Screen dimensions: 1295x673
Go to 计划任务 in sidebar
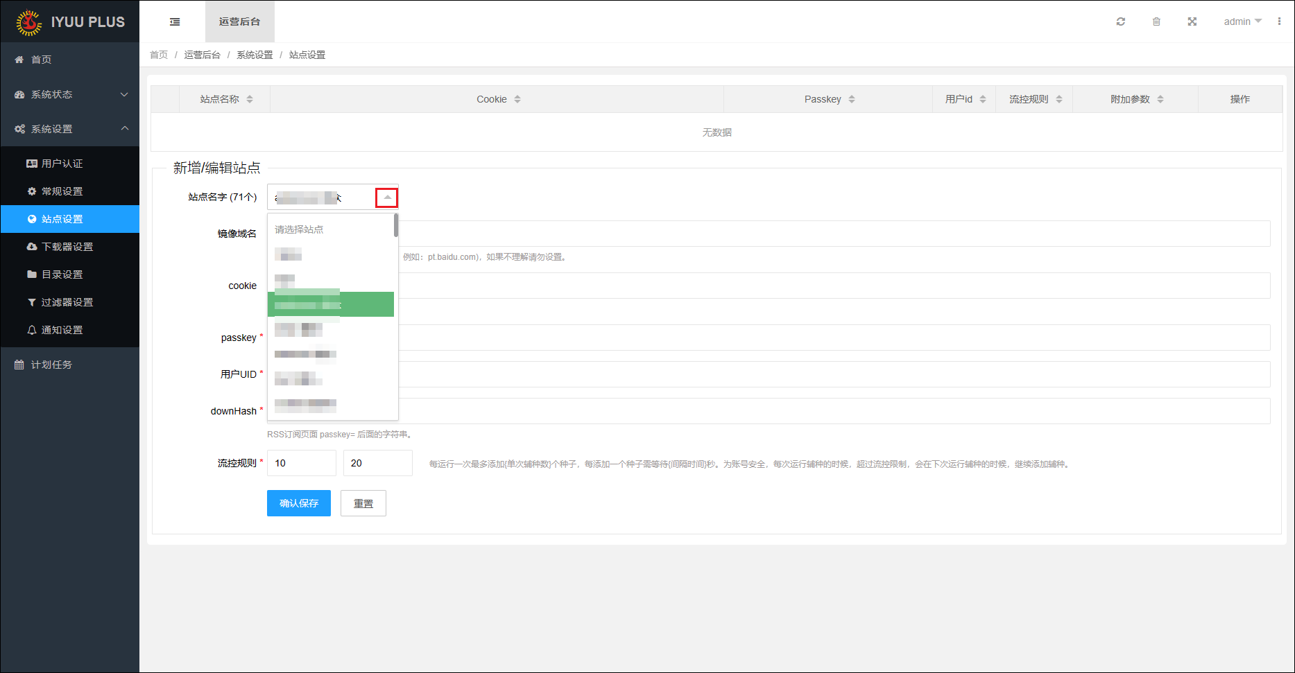click(x=51, y=365)
